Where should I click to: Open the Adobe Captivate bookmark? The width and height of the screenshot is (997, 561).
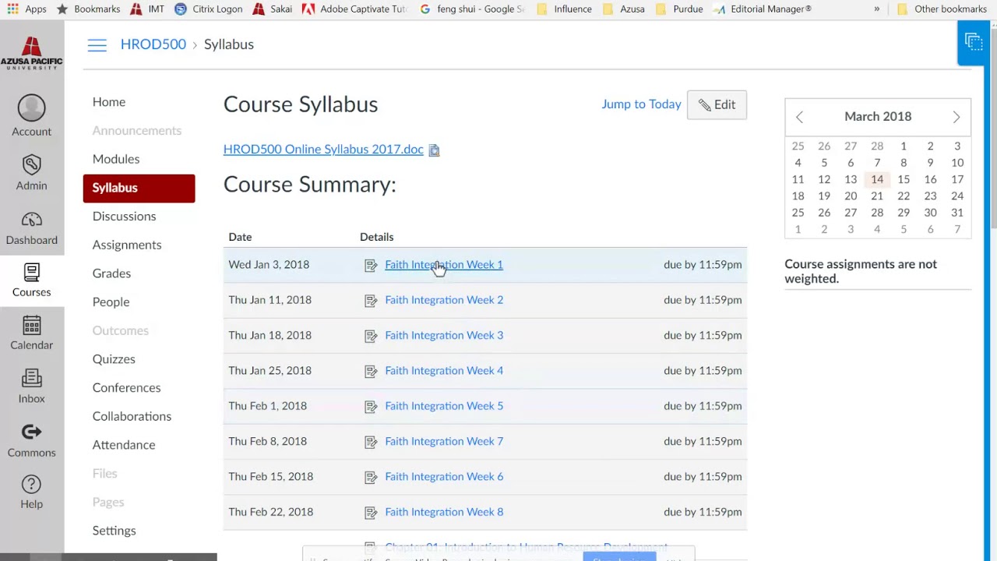tap(354, 9)
